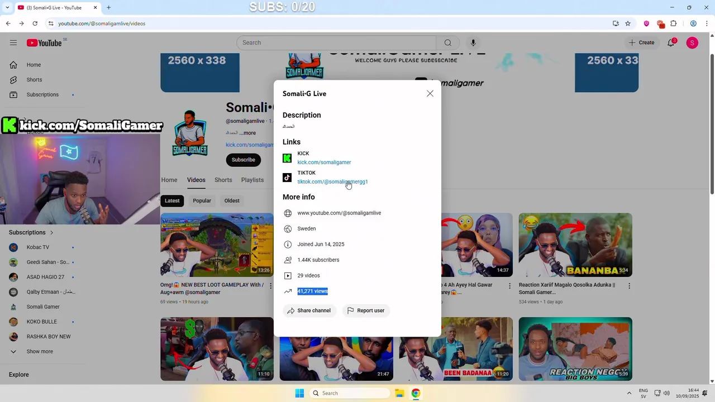Open KOKO BULLE subscription

coord(42,322)
